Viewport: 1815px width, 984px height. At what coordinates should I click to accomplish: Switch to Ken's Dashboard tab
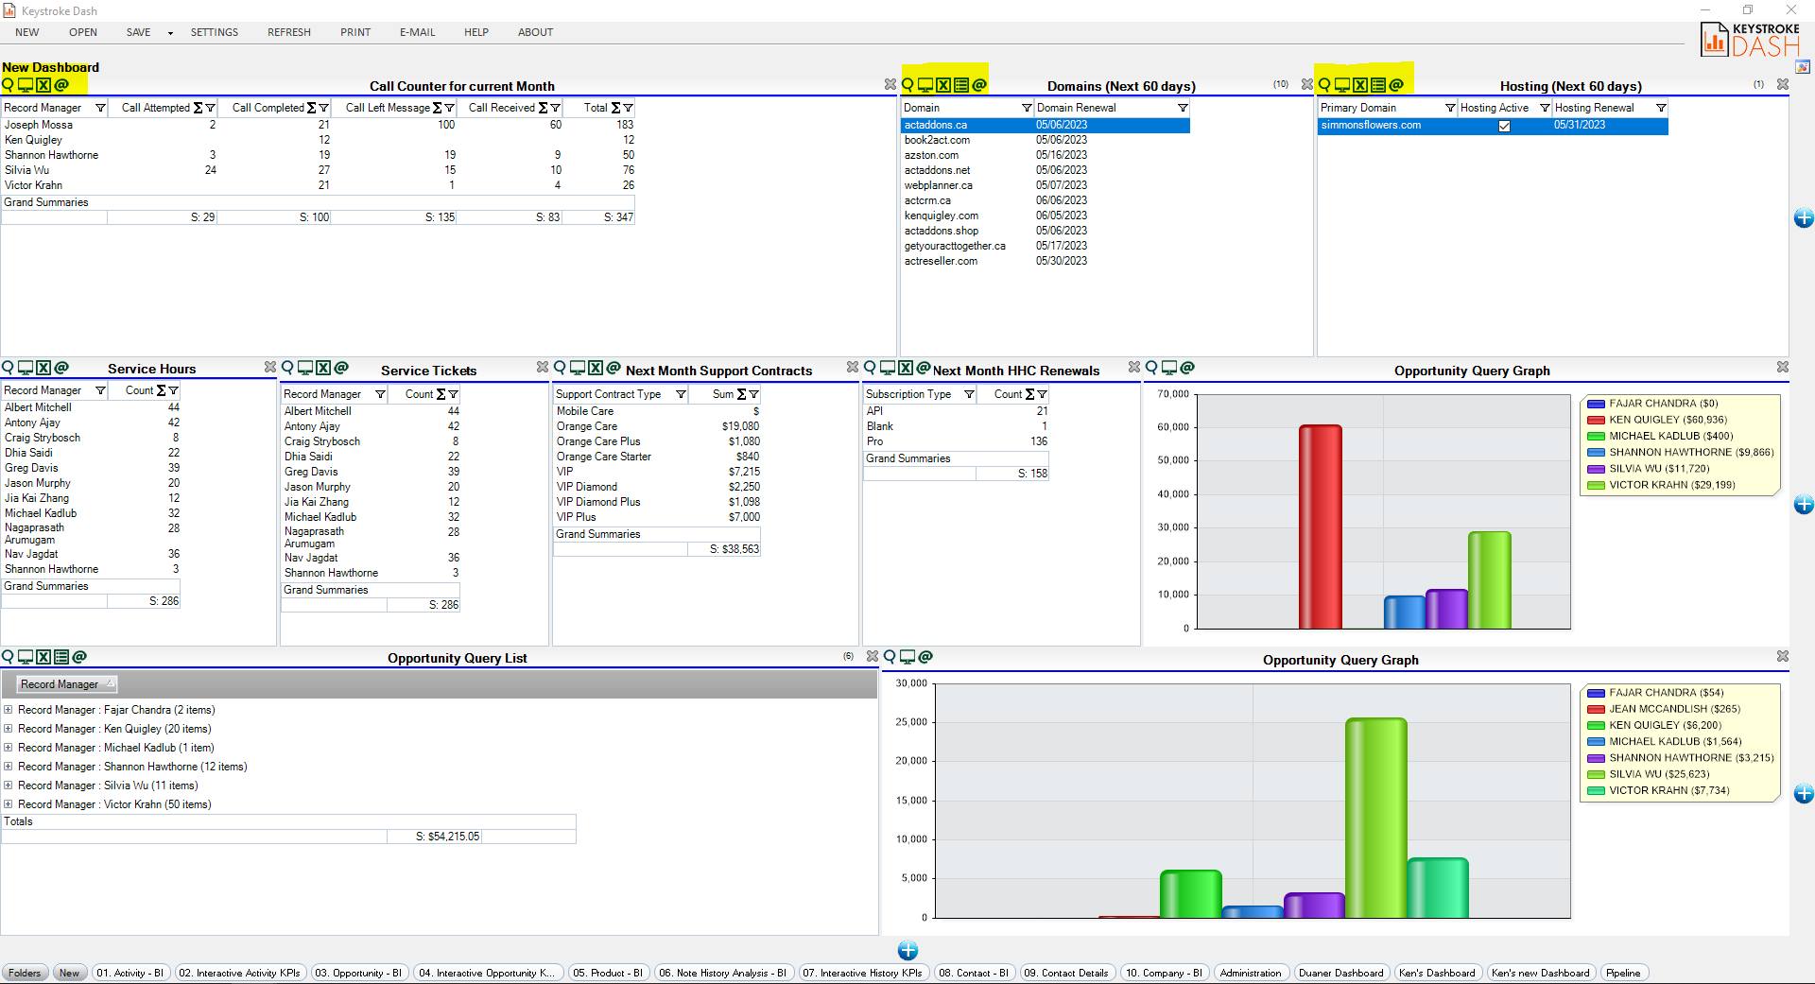click(x=1437, y=973)
